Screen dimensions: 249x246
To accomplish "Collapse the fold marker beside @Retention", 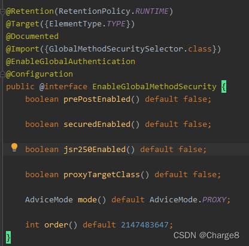I will point(2,12).
